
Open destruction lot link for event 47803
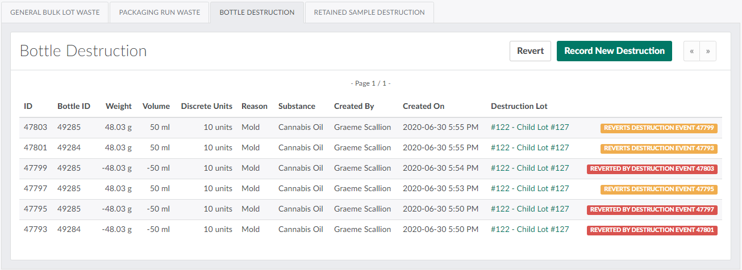[x=530, y=128]
